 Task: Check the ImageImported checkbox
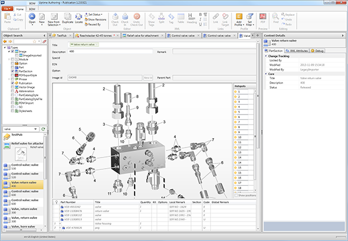17,55
